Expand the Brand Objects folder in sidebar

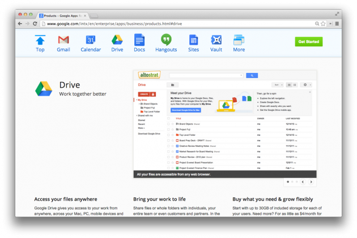pyautogui.click(x=139, y=104)
